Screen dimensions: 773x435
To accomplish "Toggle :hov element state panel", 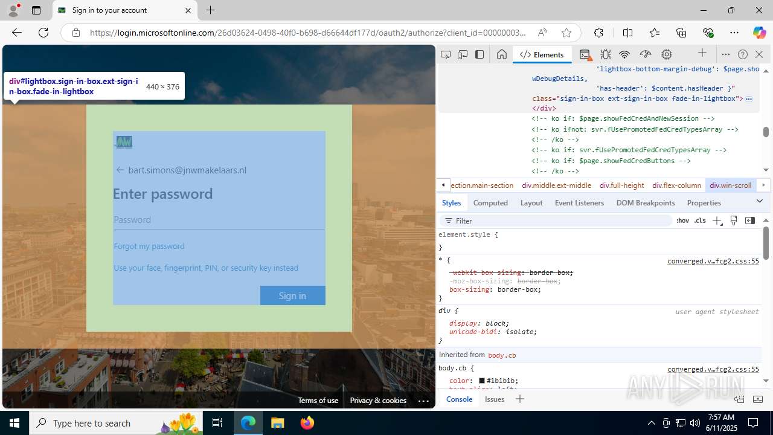I will pos(682,221).
